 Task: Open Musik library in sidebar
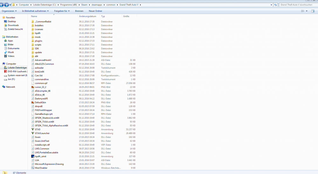[x=11, y=52]
